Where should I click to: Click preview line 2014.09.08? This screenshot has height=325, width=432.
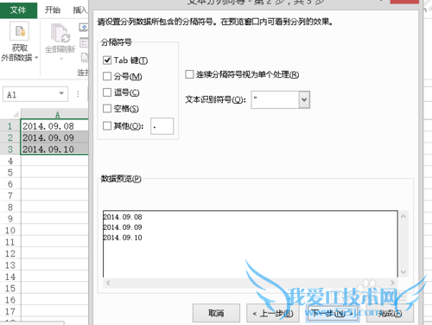pos(123,217)
